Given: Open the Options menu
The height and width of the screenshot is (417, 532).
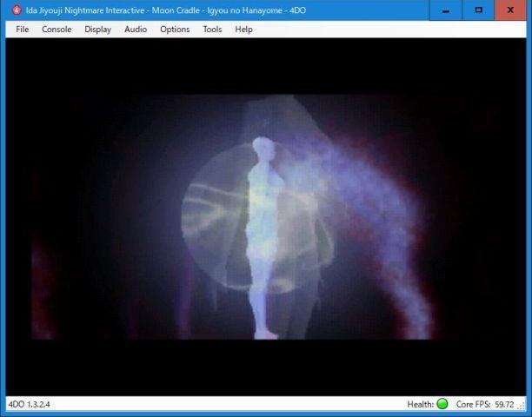Looking at the screenshot, I should (x=175, y=30).
